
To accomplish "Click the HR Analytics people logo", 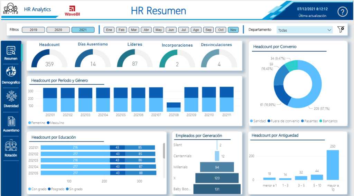I will click(x=10, y=9).
